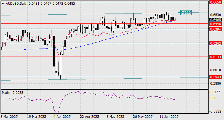Viewport: 224px width, 120px height.
Task: Click the 0.00 oscillator scale value
Action: pyautogui.click(x=213, y=98)
